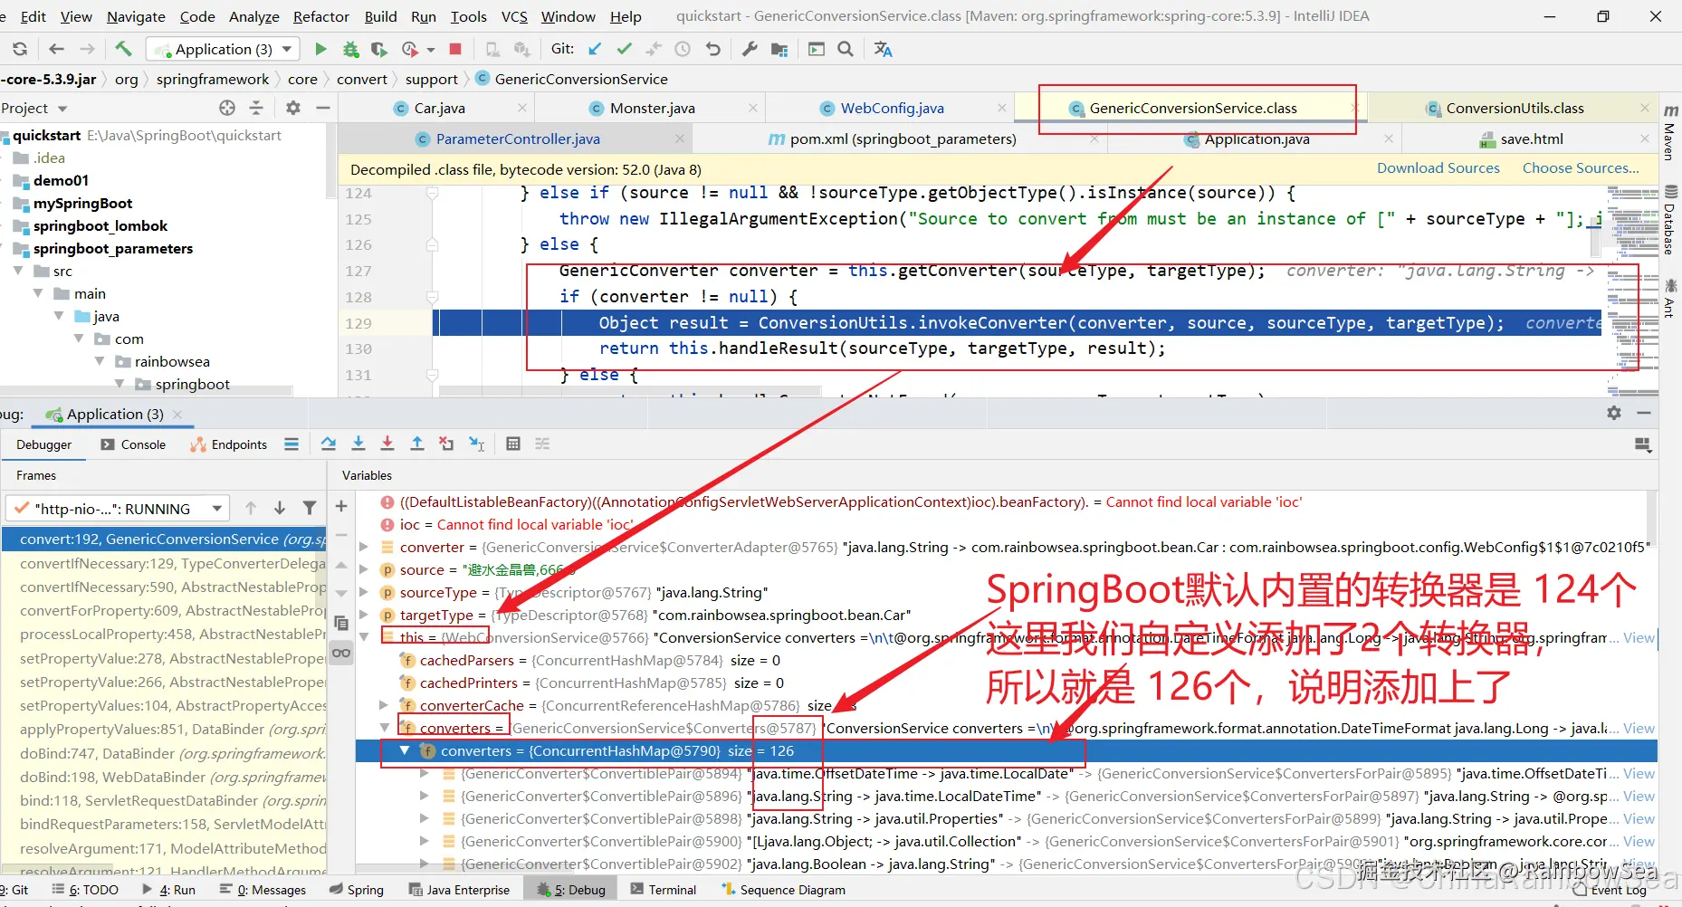
Task: Click the Step Into debugger icon
Action: point(358,444)
